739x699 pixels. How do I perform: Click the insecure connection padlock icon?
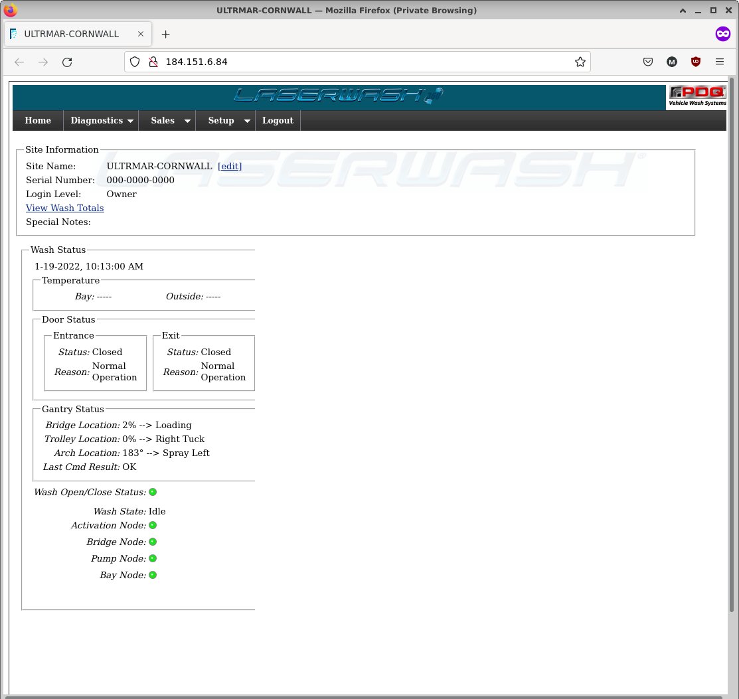(153, 62)
